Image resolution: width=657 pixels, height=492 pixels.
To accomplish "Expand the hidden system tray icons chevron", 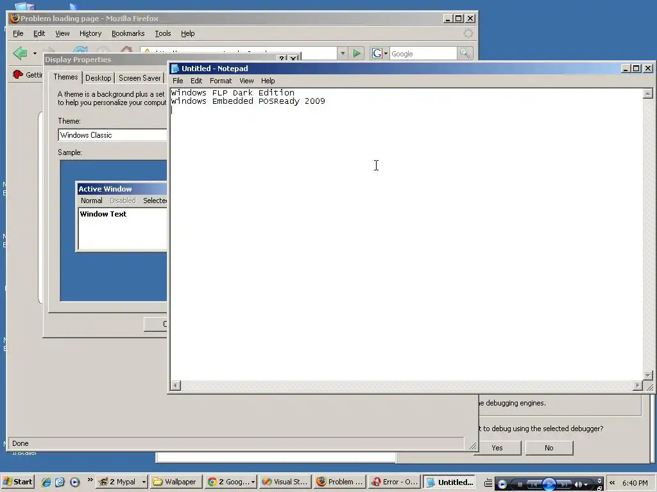I will pyautogui.click(x=612, y=482).
